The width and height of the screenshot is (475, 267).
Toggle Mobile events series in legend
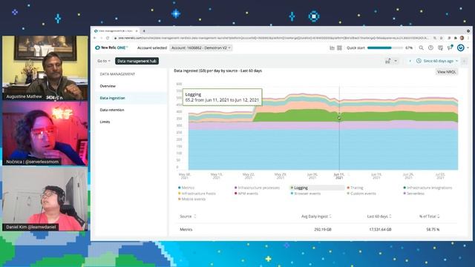[x=191, y=200]
